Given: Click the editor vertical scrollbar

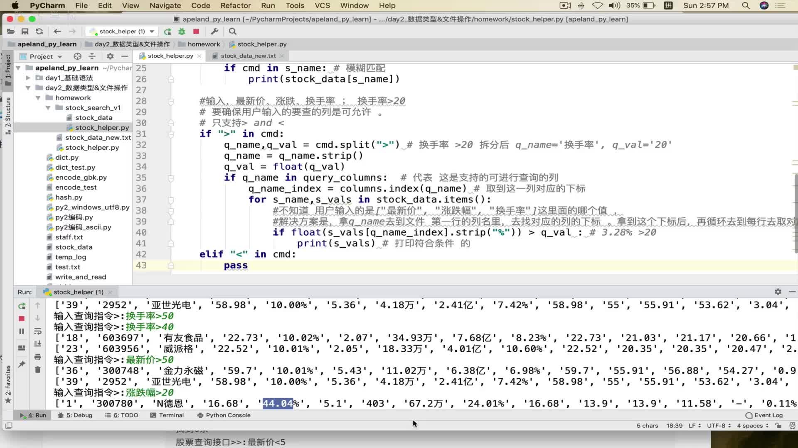Looking at the screenshot, I should click(x=796, y=214).
